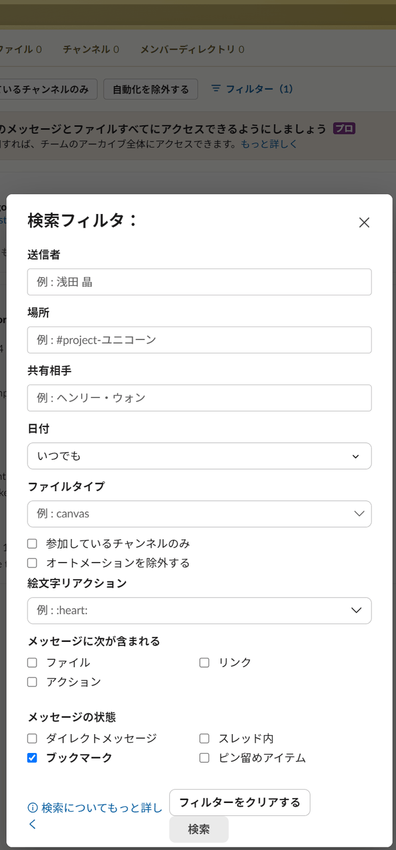Screen dimensions: 396x850
Task: Enable the 参加しているチャンネルのみ checkbox
Action: click(x=32, y=543)
